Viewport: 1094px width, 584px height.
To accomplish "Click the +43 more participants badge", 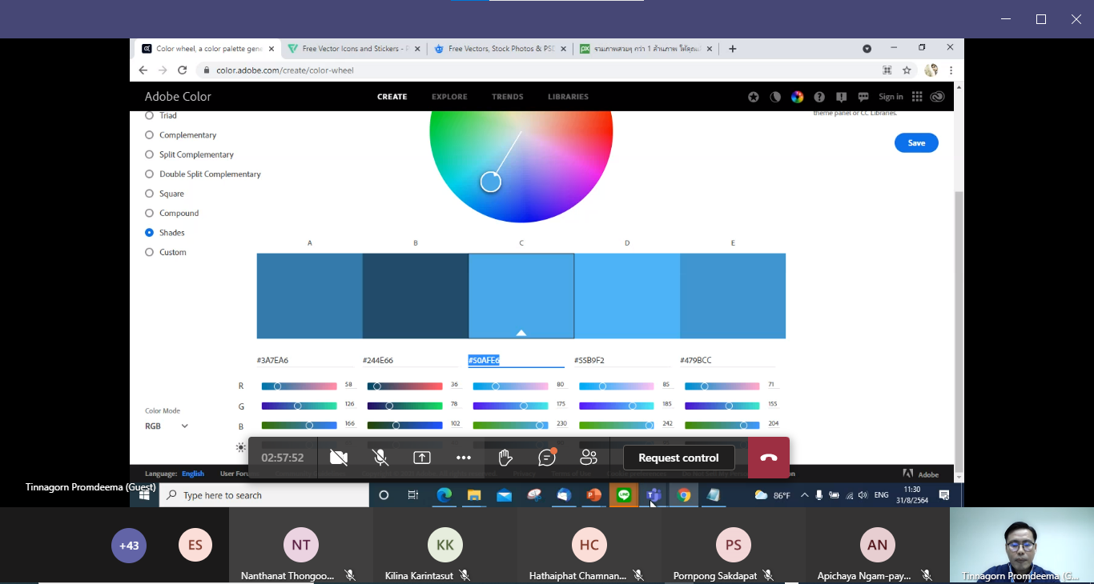I will (x=129, y=546).
